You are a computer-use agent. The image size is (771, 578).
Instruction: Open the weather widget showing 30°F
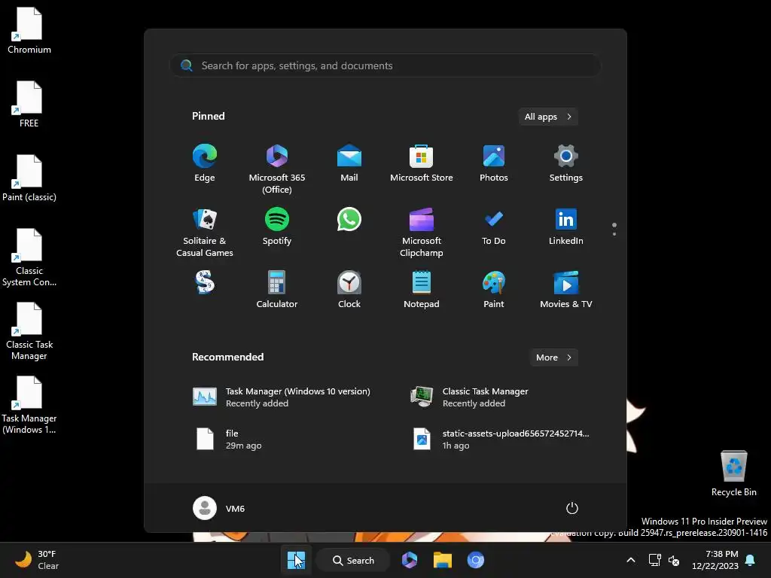point(37,560)
